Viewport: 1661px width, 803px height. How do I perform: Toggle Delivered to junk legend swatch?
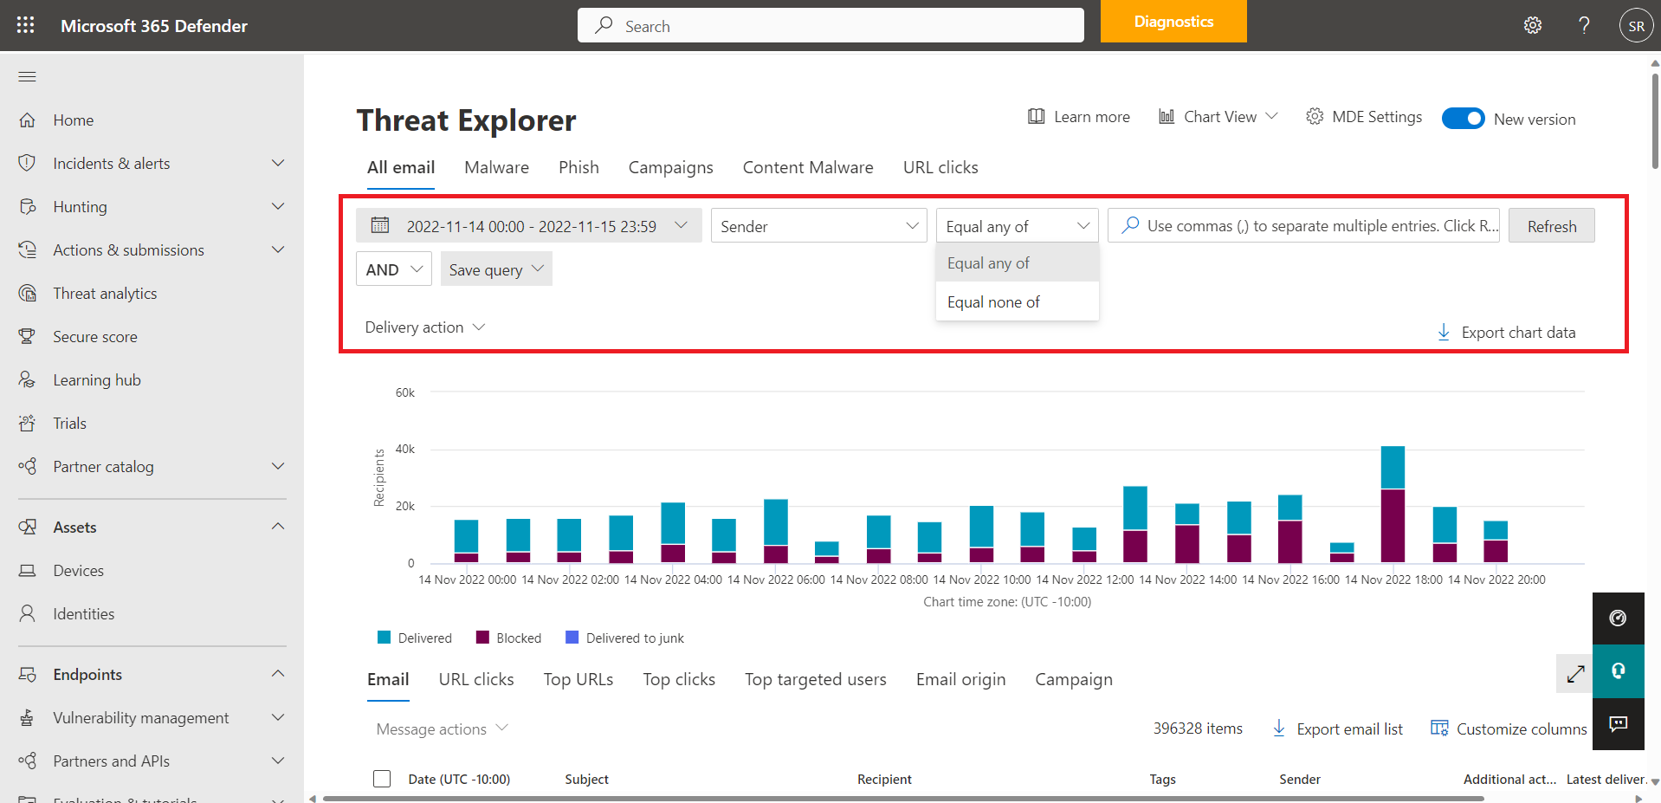pyautogui.click(x=572, y=638)
